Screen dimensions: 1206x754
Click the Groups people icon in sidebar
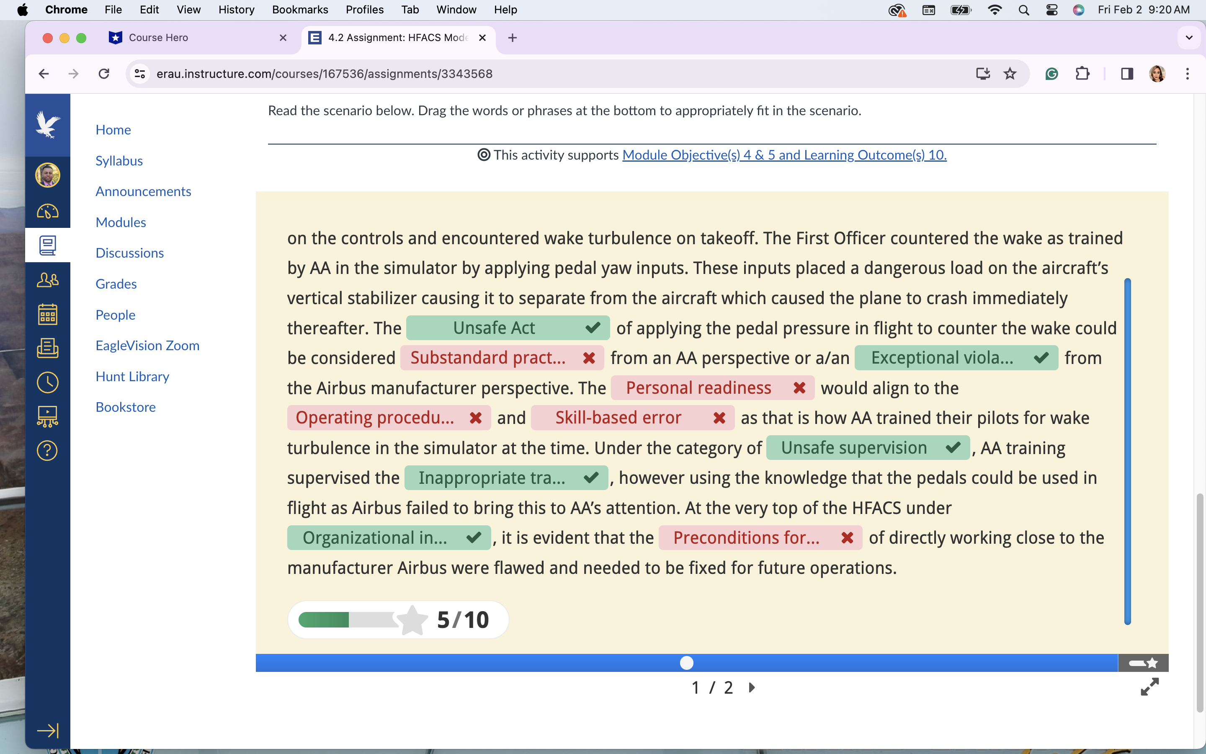[47, 280]
